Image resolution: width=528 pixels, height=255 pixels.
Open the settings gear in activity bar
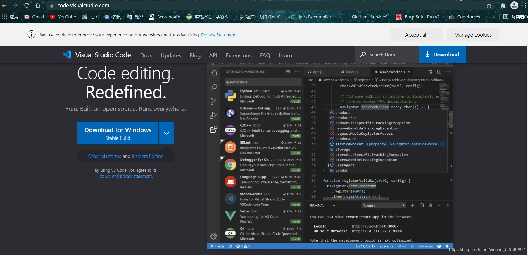[x=214, y=236]
